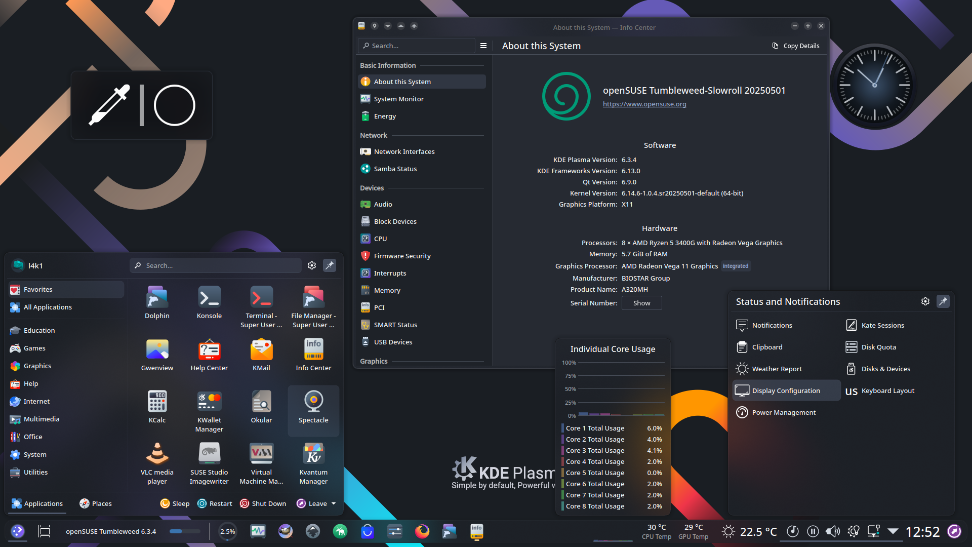Click the weather sun icon in the panel
Screen dimensions: 972x547
728,531
